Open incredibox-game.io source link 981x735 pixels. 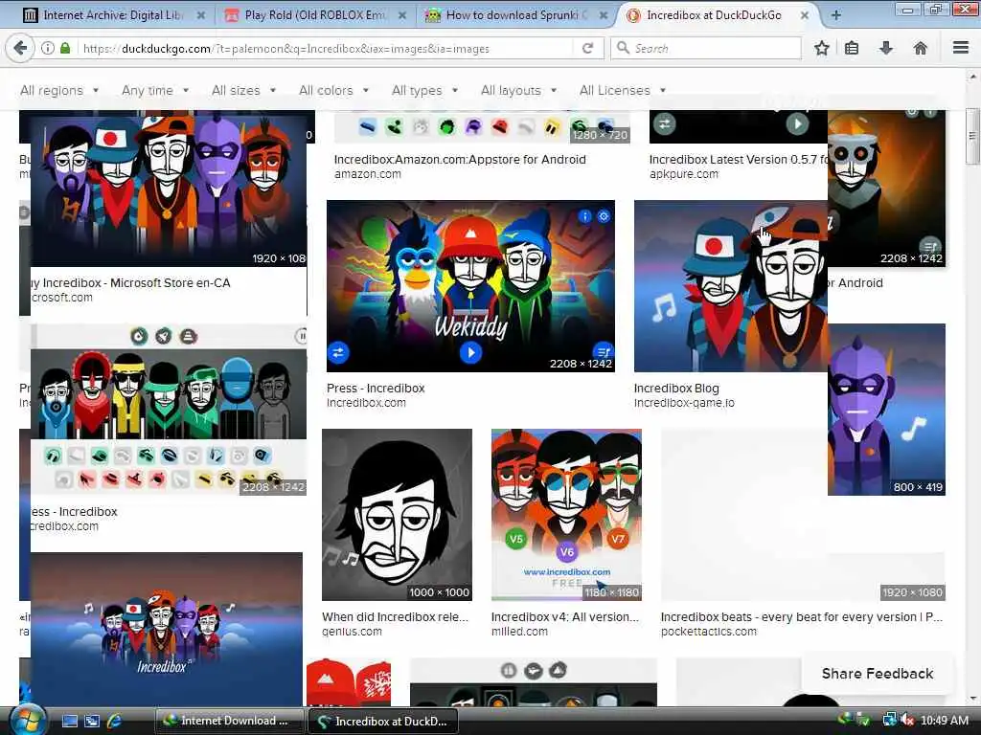[684, 403]
